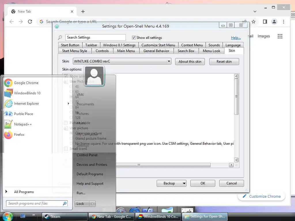Open the Menu Look tab

[211, 51]
